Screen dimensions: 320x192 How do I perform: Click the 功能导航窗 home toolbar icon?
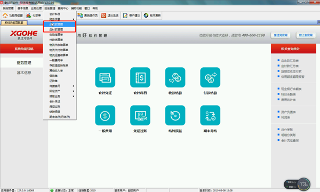point(5,15)
